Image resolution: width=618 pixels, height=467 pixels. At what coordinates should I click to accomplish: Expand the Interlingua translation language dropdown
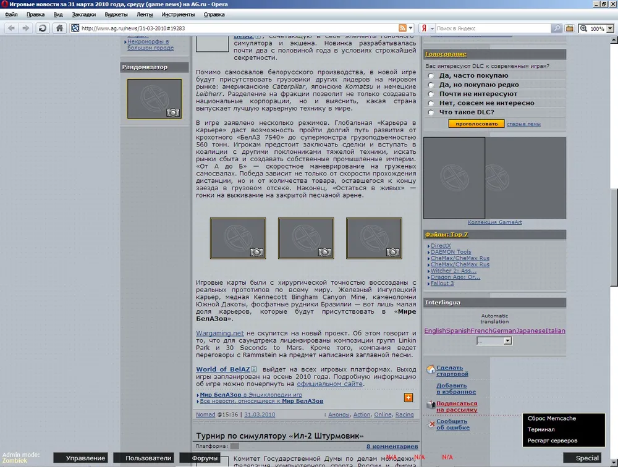click(494, 340)
